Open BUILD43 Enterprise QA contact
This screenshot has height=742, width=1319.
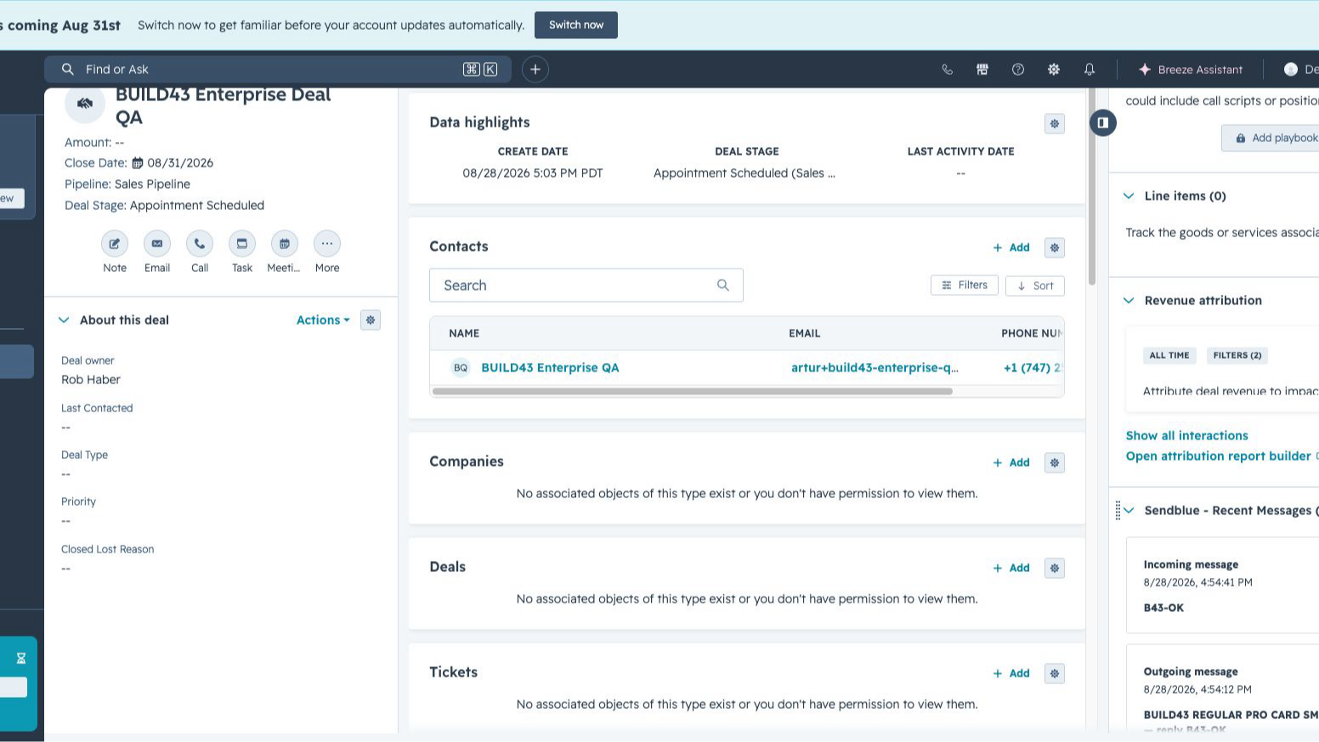550,368
